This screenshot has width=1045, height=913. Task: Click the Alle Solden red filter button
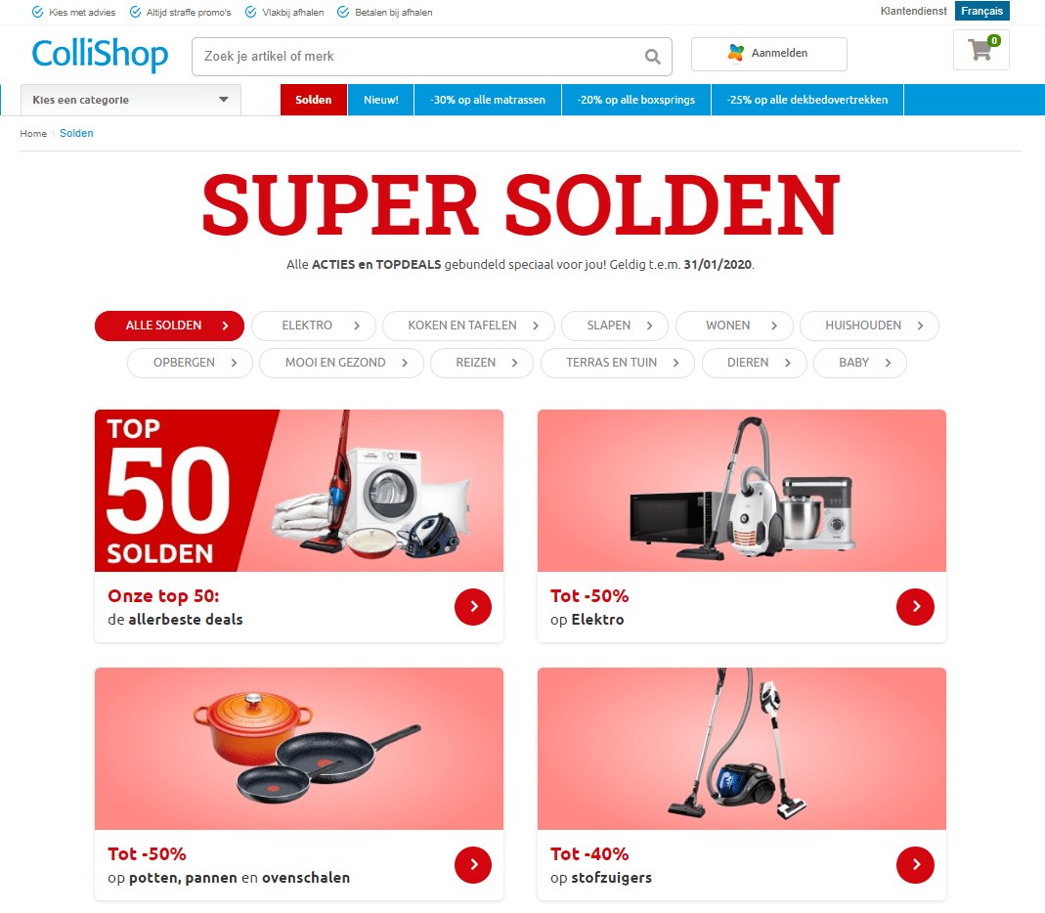click(169, 326)
